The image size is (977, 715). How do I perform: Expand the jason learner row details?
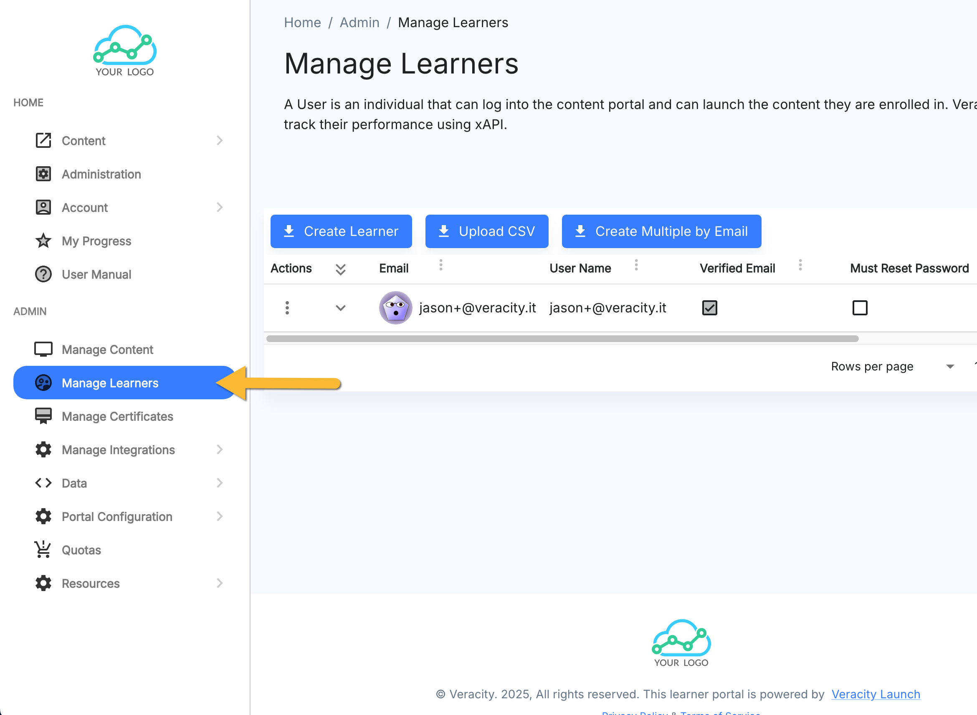pyautogui.click(x=341, y=308)
